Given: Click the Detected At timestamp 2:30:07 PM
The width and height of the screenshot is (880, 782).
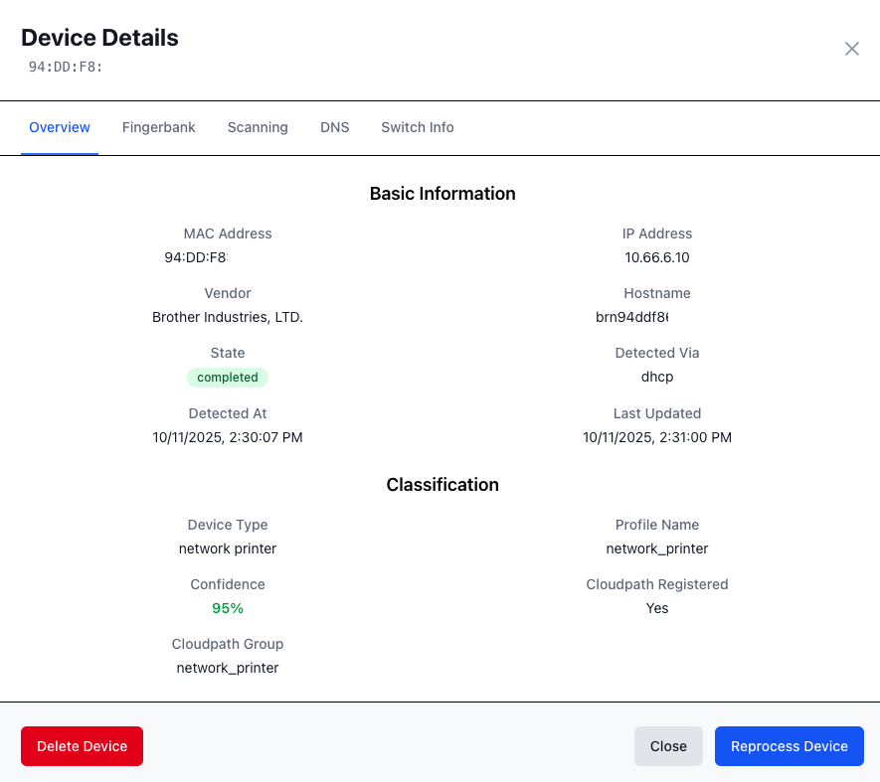Looking at the screenshot, I should pyautogui.click(x=228, y=437).
